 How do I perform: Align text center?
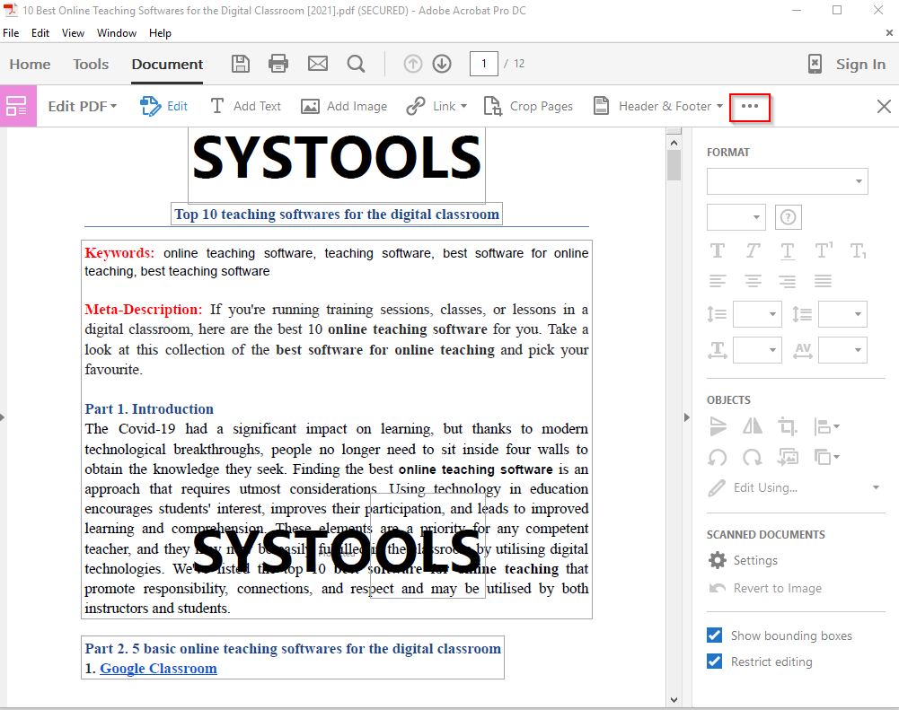point(753,281)
